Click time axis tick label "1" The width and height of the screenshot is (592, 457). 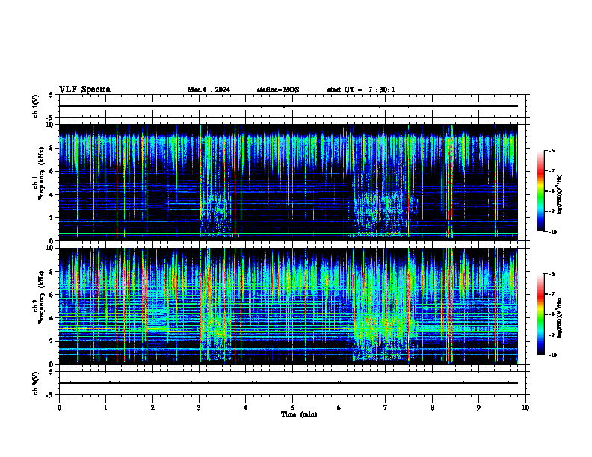click(x=105, y=408)
